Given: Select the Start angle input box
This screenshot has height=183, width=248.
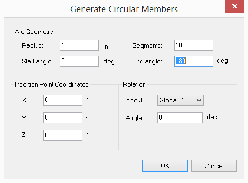Looking at the screenshot, I should pos(79,61).
